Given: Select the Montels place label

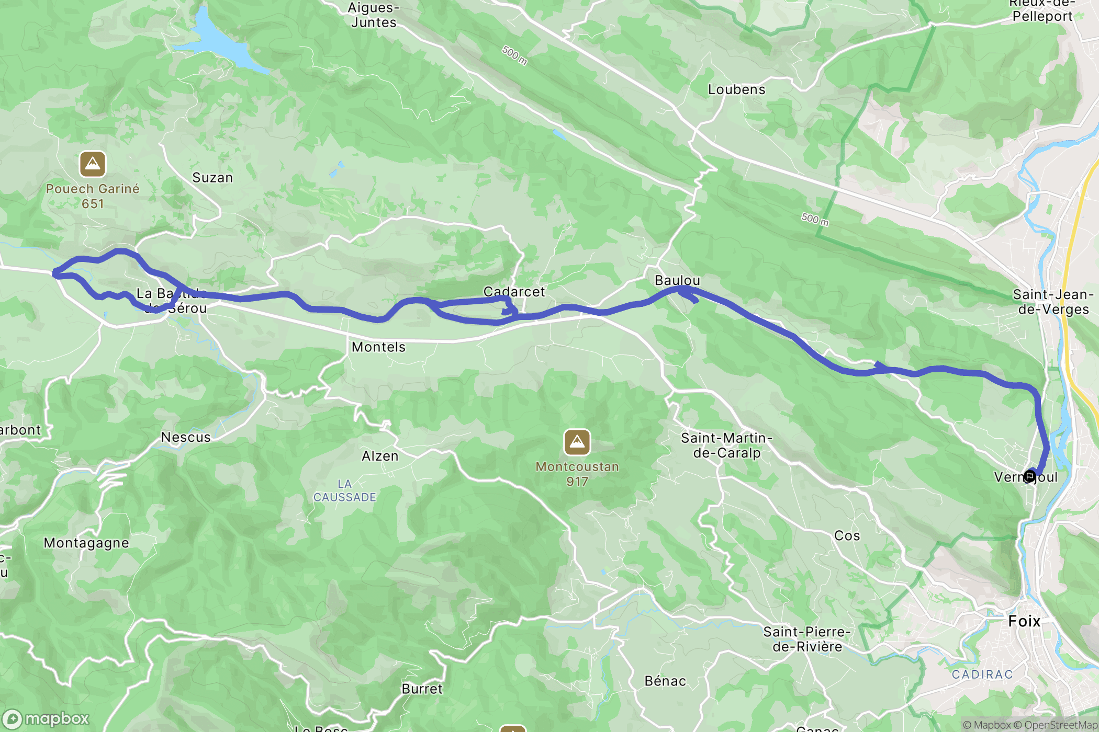Looking at the screenshot, I should click(378, 347).
